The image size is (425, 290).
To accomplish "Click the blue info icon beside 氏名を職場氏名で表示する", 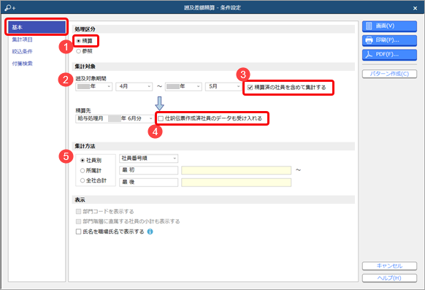I will pos(150,232).
